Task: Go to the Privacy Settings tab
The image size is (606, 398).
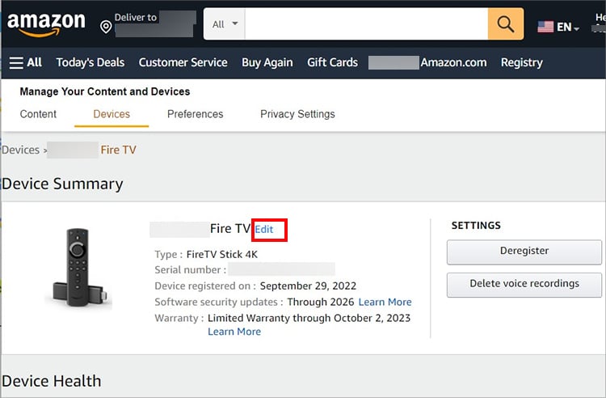Action: click(x=297, y=114)
